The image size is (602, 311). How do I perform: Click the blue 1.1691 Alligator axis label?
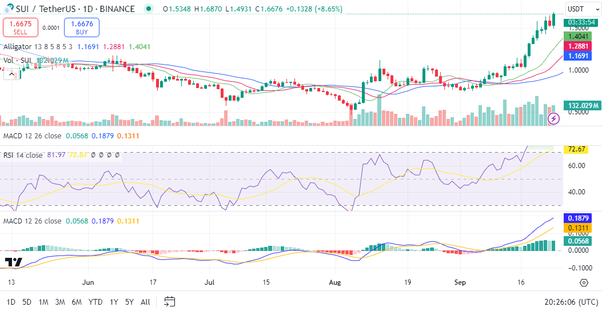point(578,55)
